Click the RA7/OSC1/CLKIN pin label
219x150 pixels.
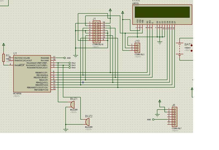[22, 58]
